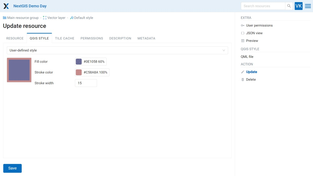
Task: Switch to the METADATA tab
Action: pos(146,38)
